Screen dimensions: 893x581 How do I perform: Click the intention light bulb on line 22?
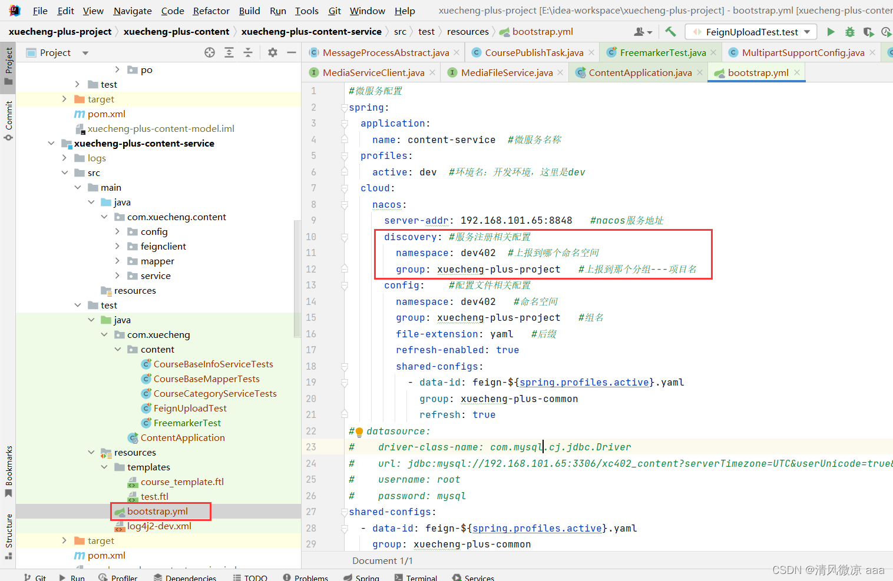pyautogui.click(x=359, y=431)
